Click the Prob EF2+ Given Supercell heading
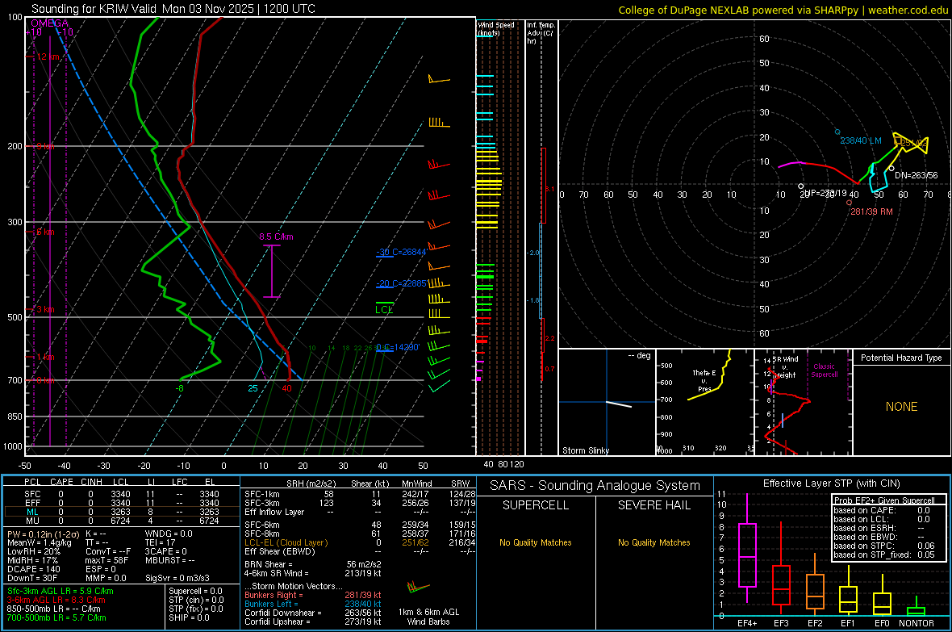Screen dimensions: 952x632 click(x=884, y=500)
